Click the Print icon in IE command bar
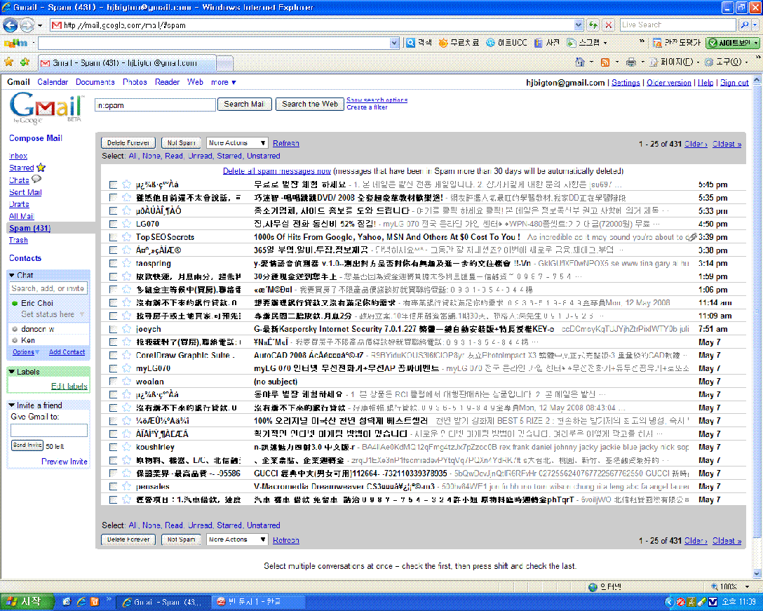Viewport: 763px width, 611px height. [631, 62]
